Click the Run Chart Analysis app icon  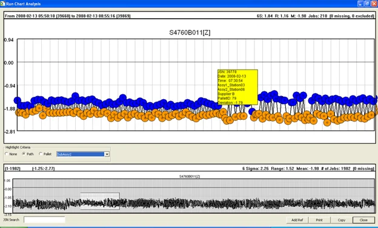pyautogui.click(x=3, y=4)
